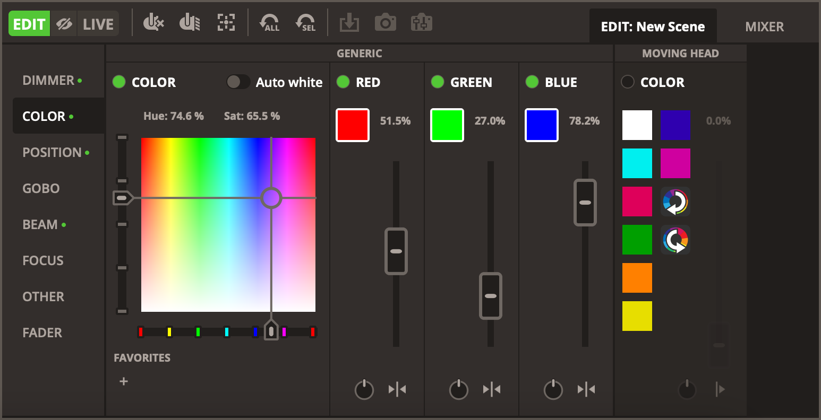Screen dimensions: 821x420
Task: Enable the Moving Head COLOR circle
Action: click(628, 82)
